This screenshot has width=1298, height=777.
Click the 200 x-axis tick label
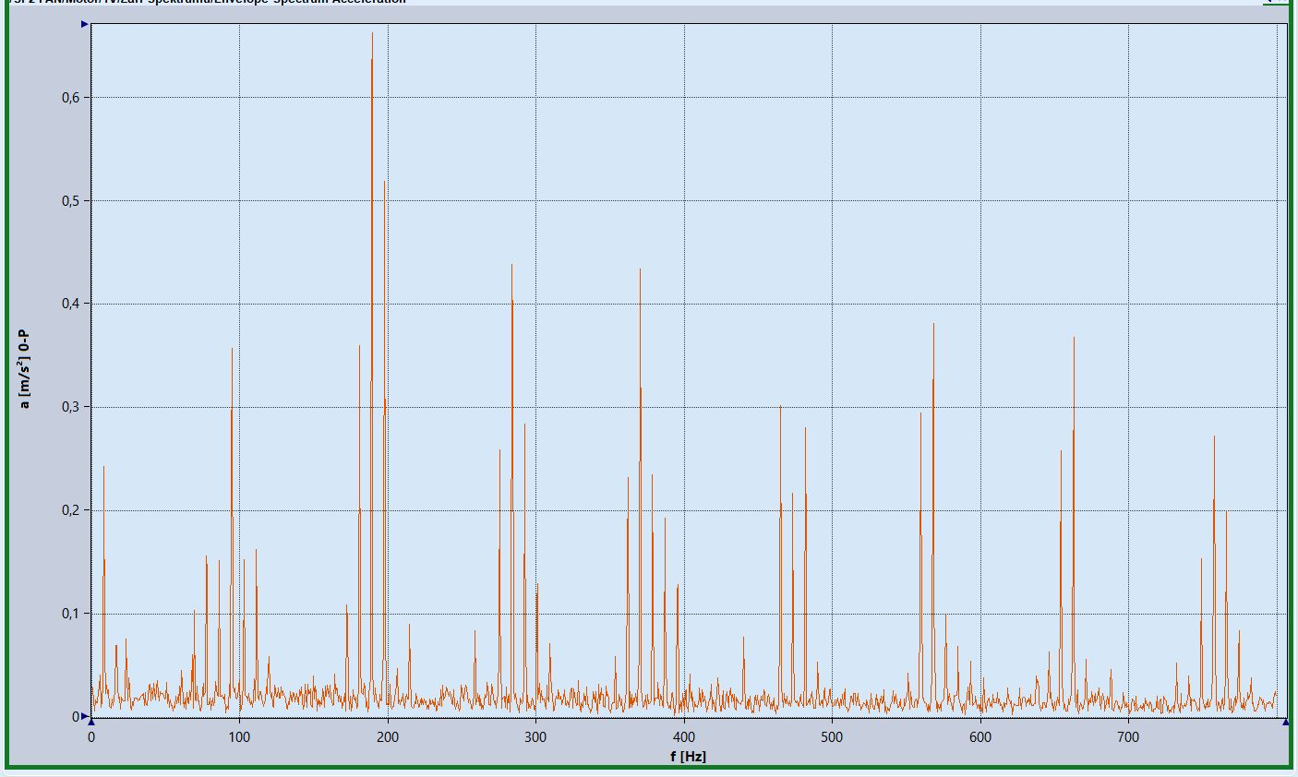click(388, 737)
